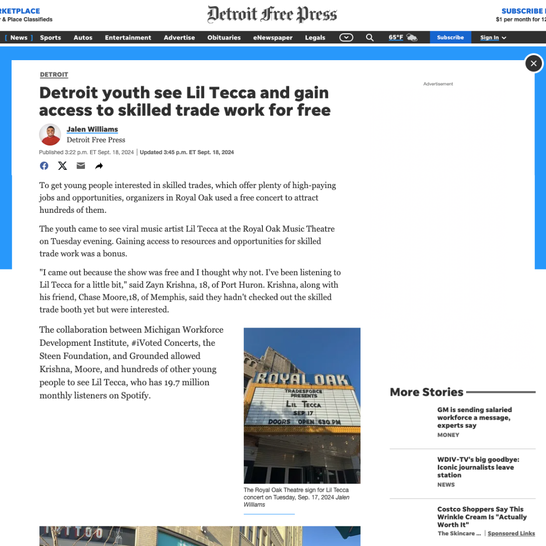Open Jalen Williams author page

tap(93, 129)
